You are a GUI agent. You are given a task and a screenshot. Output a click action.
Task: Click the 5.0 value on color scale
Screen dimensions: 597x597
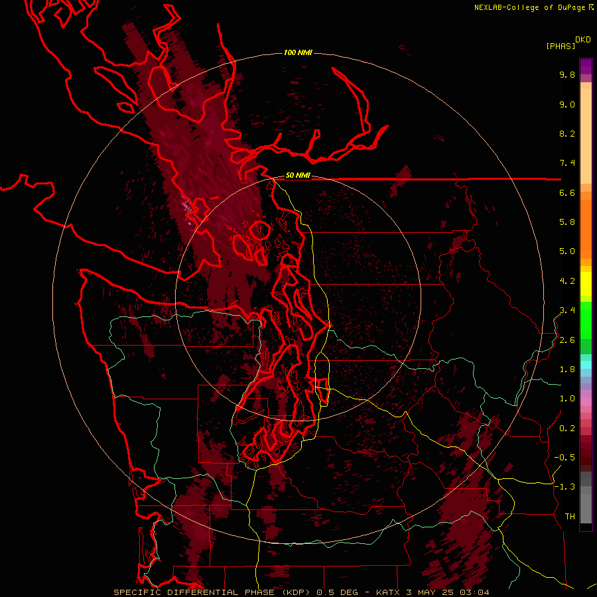coord(567,251)
